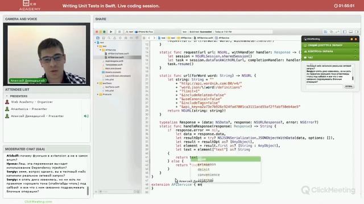Image resolution: width=364 pixels, height=204 pixels.
Task: Collapse the root test project in navigator
Action: coord(95,42)
